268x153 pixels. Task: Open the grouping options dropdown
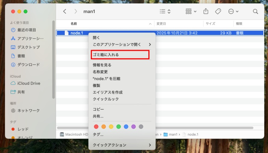(191, 11)
